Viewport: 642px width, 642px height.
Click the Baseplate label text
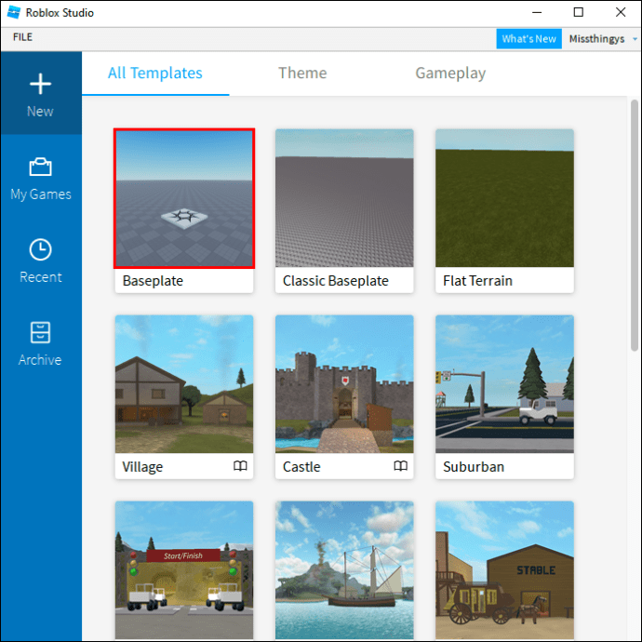click(x=153, y=281)
